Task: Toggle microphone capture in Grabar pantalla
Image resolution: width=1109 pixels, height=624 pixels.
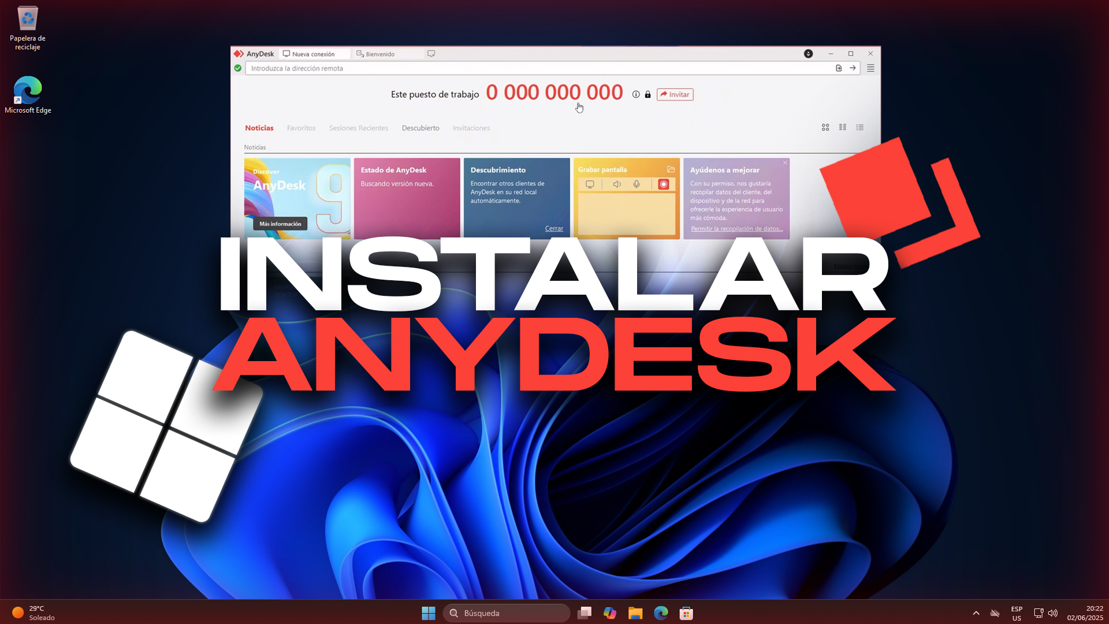Action: [x=637, y=184]
